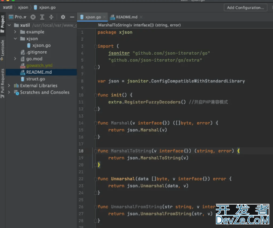This screenshot has height=228, width=273.
Task: Close the xjson.go editor tab
Action: pyautogui.click(x=105, y=17)
